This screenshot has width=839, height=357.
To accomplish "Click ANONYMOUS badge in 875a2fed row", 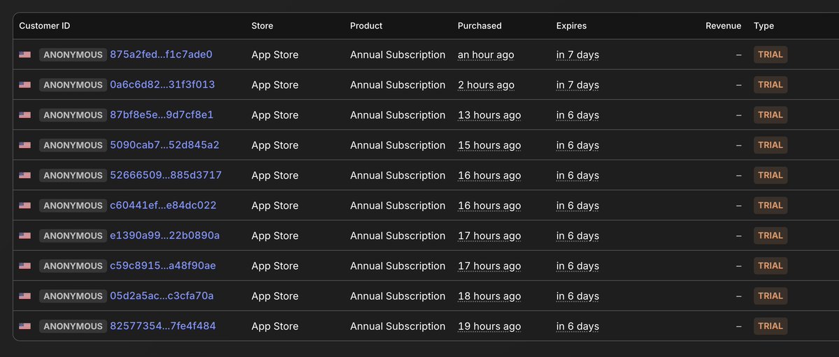I will [73, 54].
